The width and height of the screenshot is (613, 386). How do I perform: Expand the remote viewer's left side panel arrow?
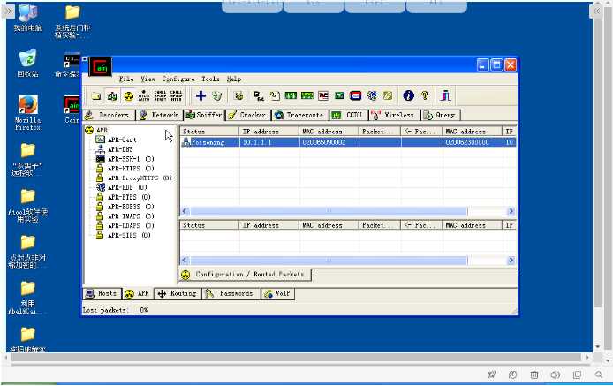pos(8,11)
